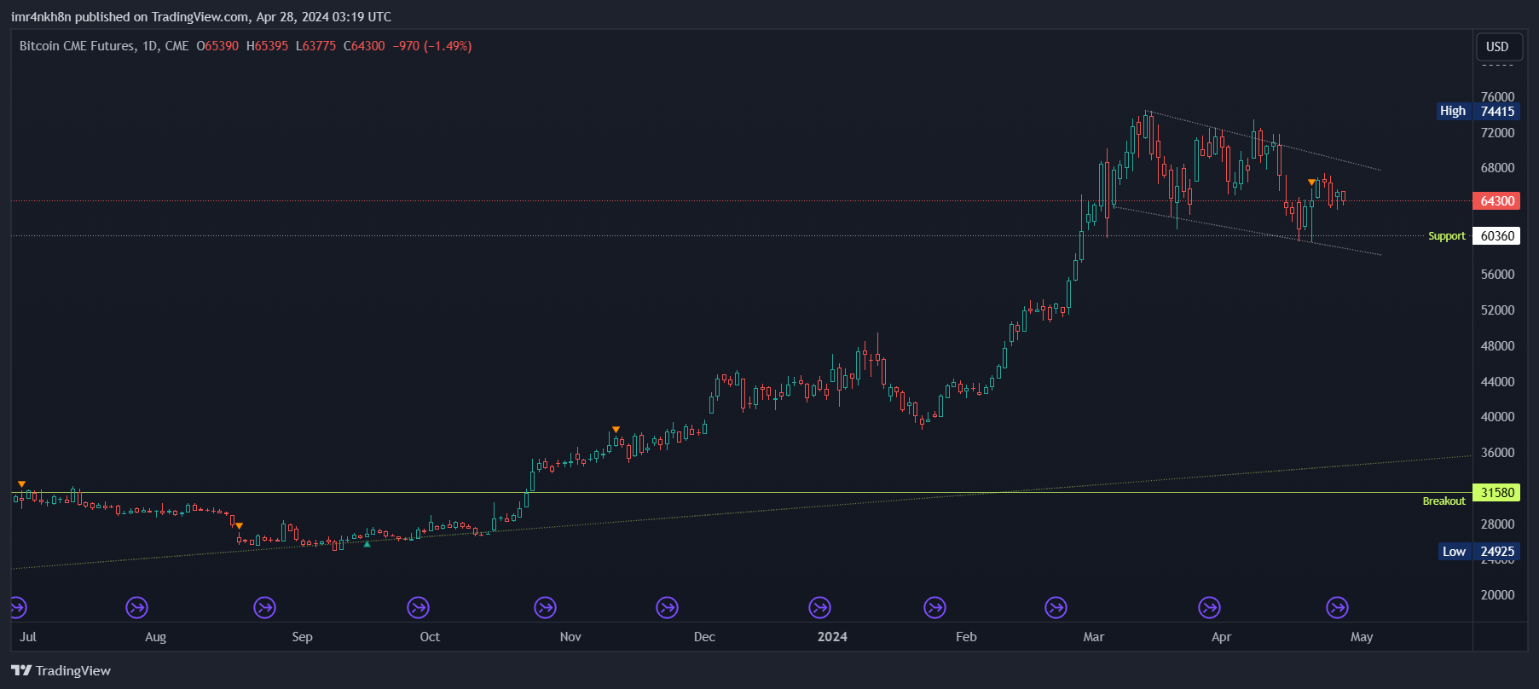Image resolution: width=1539 pixels, height=689 pixels.
Task: Open the event marker icon nearest the Apr label
Action: 1209,607
